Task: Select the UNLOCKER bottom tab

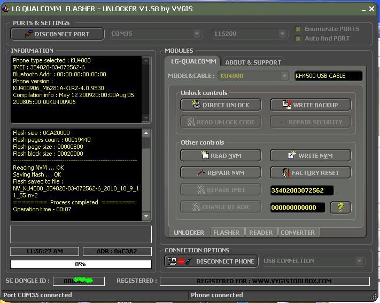Action: tap(189, 233)
